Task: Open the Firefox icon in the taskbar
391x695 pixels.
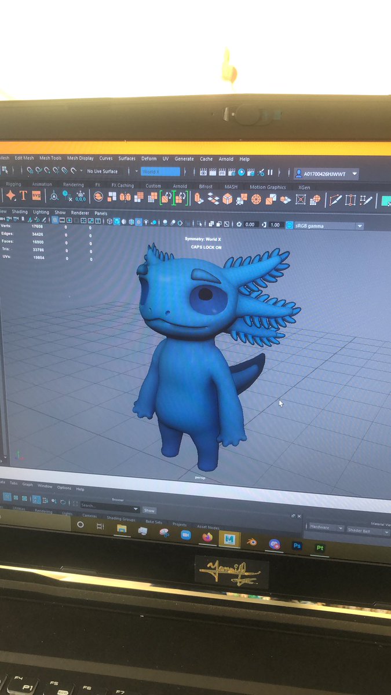Action: coord(207,537)
